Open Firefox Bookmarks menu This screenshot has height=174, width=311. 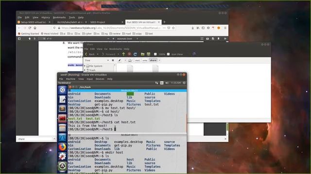tap(59, 17)
